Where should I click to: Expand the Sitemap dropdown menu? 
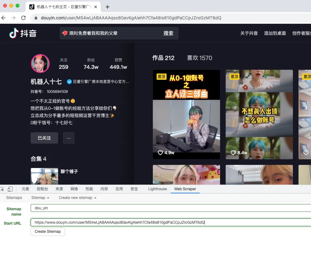coord(40,198)
